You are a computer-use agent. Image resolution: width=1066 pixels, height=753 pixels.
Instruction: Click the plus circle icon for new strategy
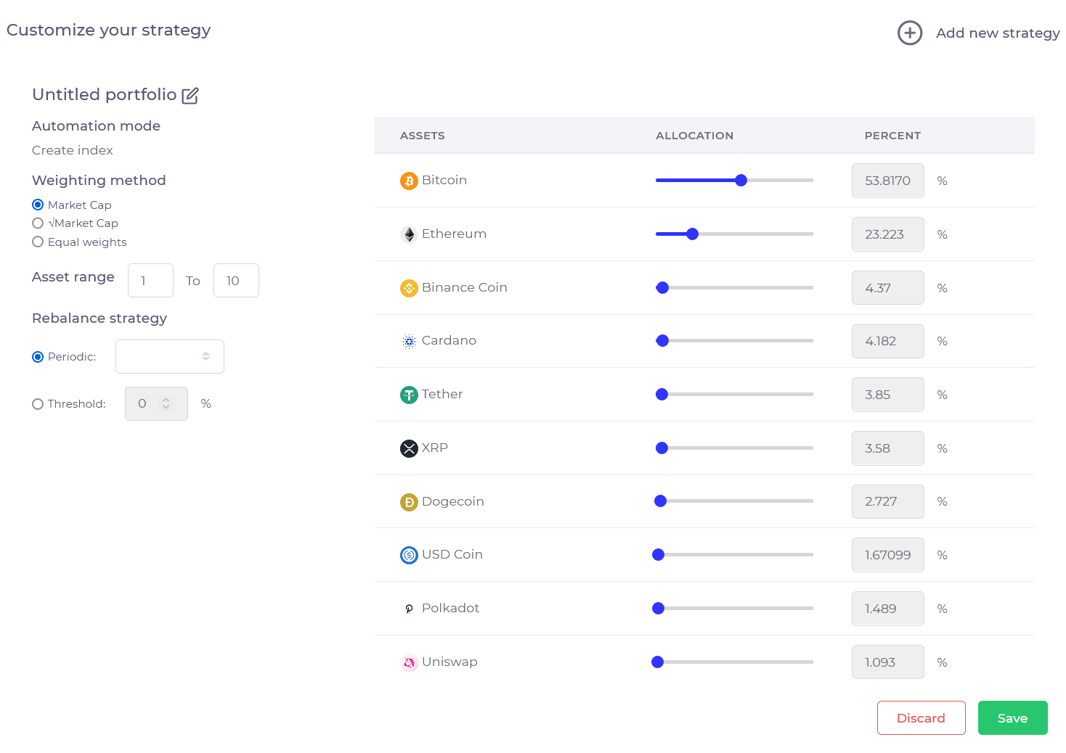(910, 33)
